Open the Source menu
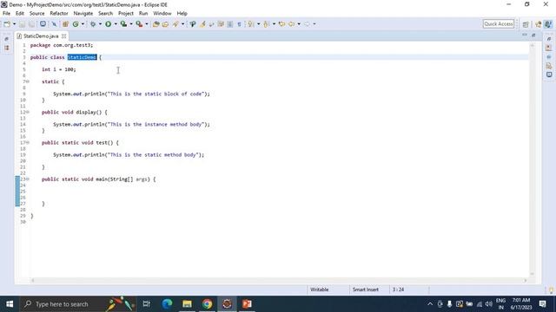This screenshot has width=556, height=312. pos(36,13)
